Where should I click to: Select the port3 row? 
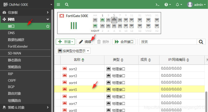coord(129,75)
